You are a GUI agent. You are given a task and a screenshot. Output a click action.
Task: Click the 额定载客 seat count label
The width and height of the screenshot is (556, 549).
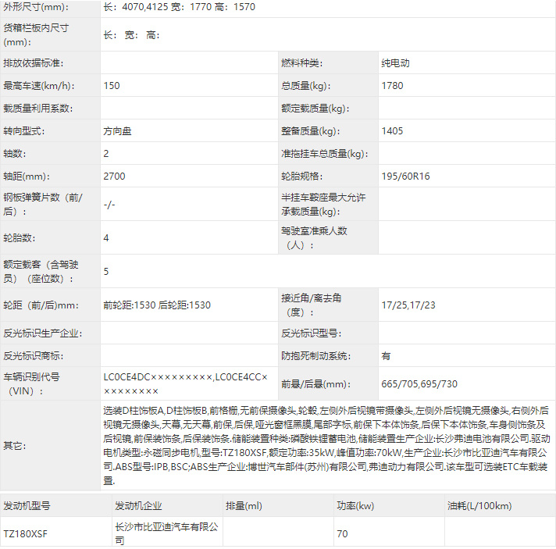pyautogui.click(x=41, y=271)
